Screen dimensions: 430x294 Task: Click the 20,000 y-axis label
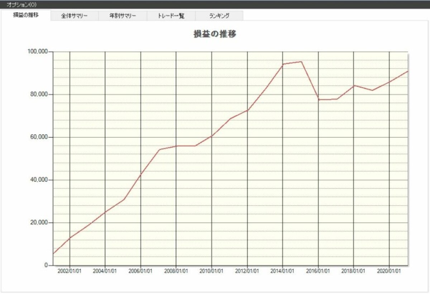[39, 222]
